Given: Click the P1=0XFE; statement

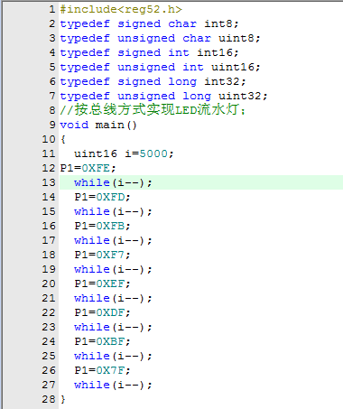Looking at the screenshot, I should point(88,168).
